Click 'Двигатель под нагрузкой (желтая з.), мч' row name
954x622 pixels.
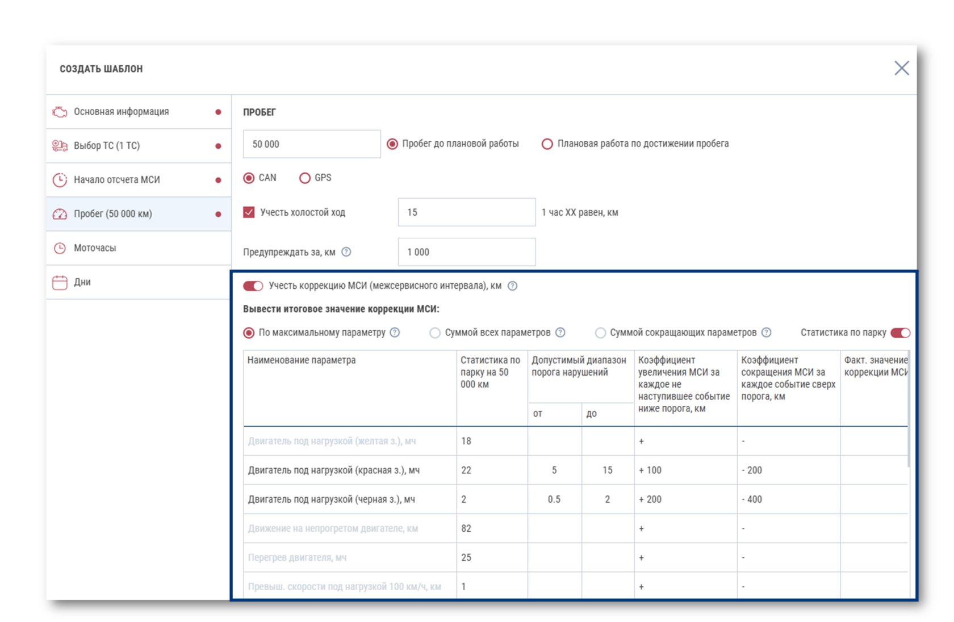coord(332,441)
